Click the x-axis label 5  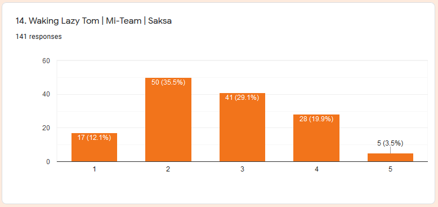pos(390,169)
